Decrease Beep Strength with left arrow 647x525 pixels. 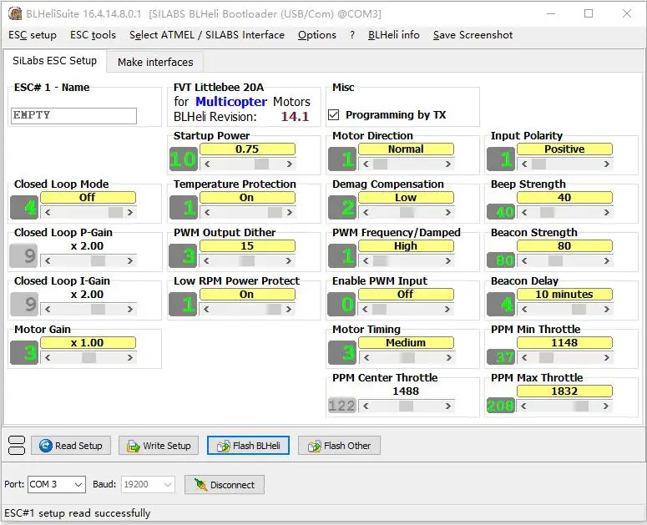[524, 212]
